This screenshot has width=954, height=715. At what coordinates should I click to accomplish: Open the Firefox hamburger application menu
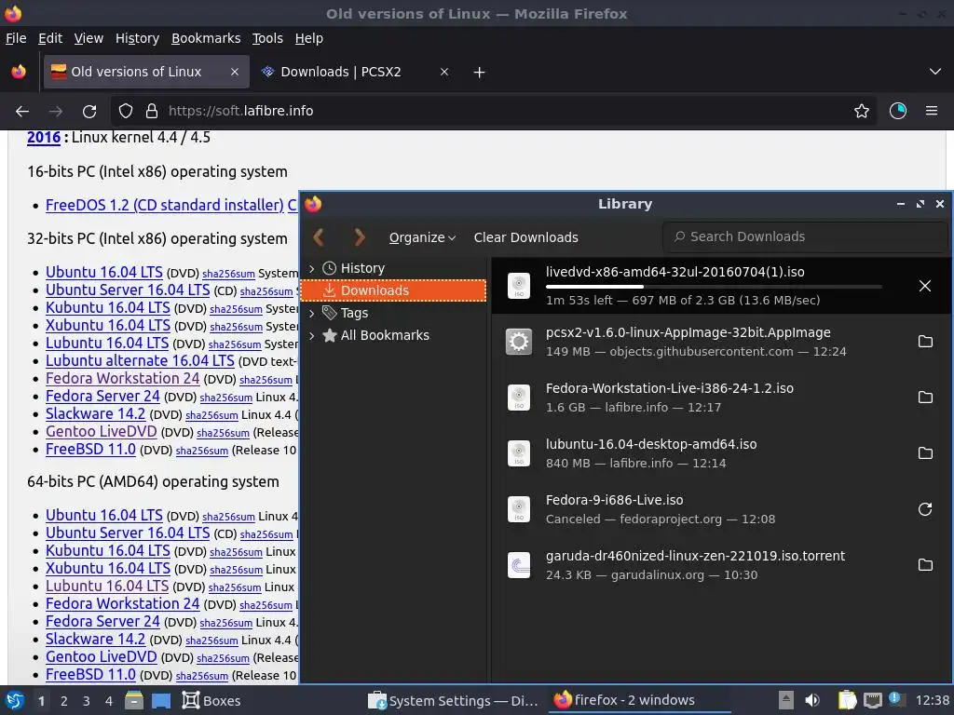(932, 111)
